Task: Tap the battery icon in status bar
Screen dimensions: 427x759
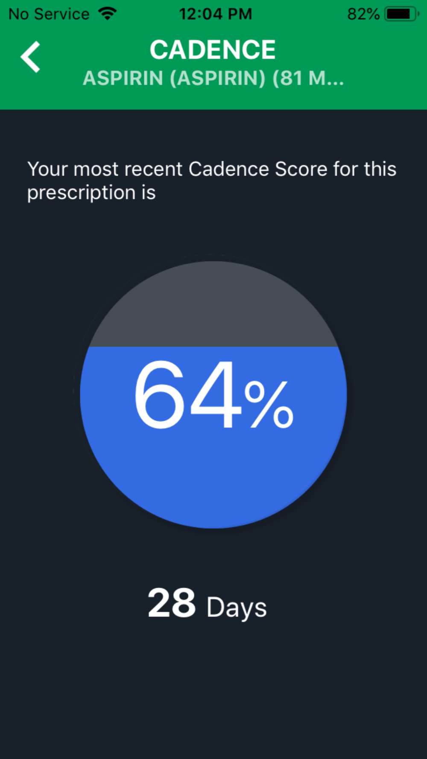Action: point(402,14)
